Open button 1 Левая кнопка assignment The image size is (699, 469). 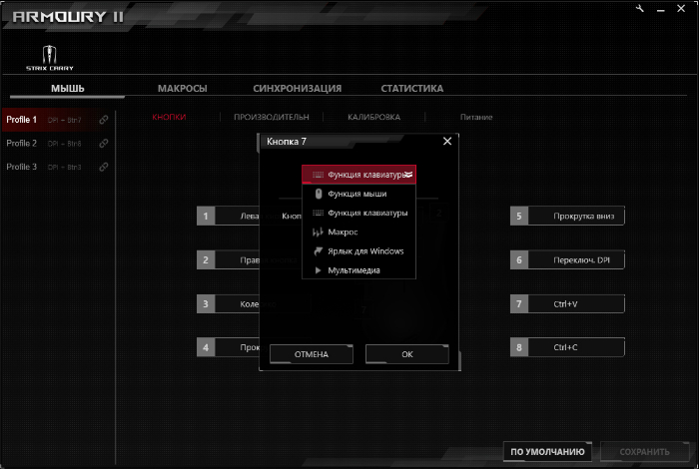click(228, 216)
